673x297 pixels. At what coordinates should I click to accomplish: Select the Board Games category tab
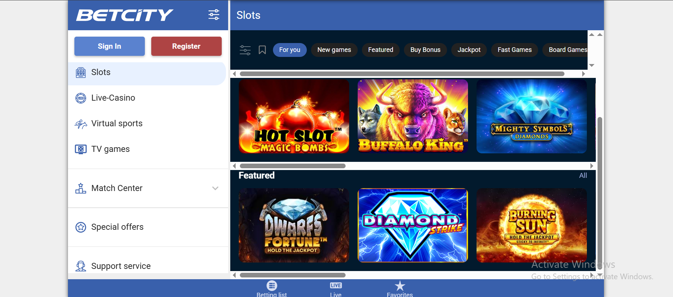click(565, 50)
